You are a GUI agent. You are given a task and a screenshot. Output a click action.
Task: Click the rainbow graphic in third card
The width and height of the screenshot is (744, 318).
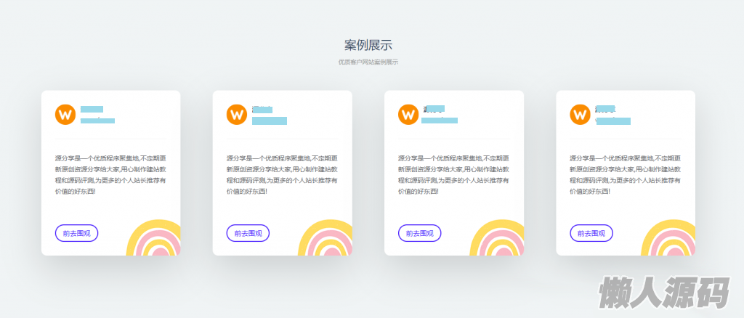[497, 237]
